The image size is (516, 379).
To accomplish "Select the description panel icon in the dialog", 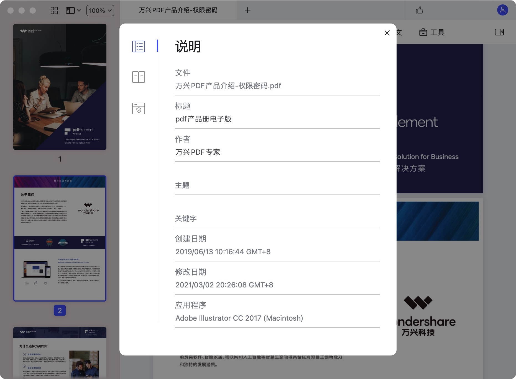I will (x=138, y=46).
